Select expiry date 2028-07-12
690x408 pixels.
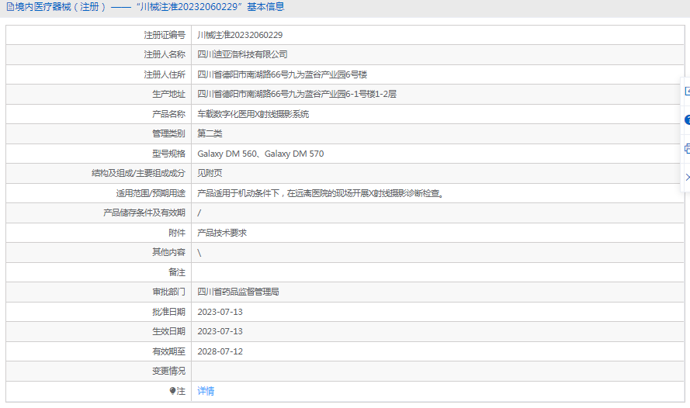pyautogui.click(x=220, y=351)
